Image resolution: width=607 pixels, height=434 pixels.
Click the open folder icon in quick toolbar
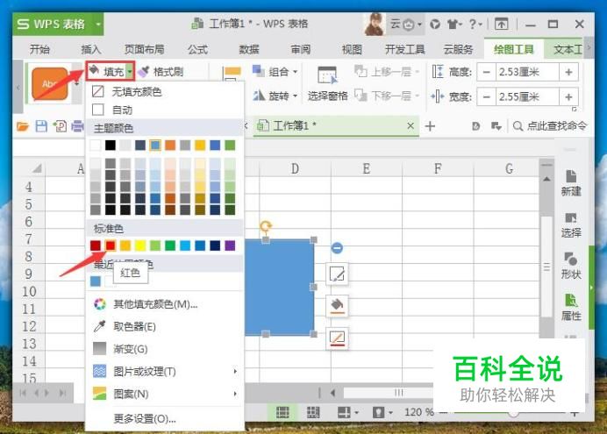coord(23,126)
